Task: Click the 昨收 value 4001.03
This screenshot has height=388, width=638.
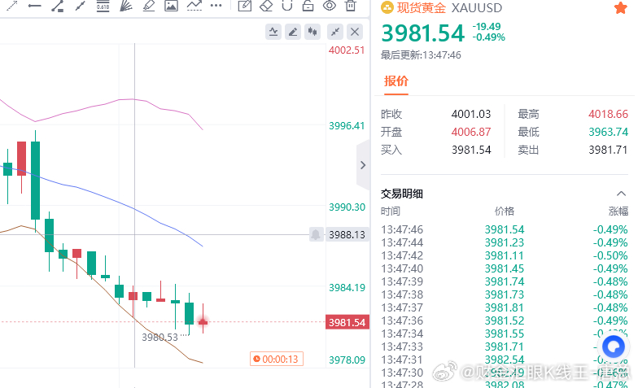Action: pyautogui.click(x=471, y=114)
